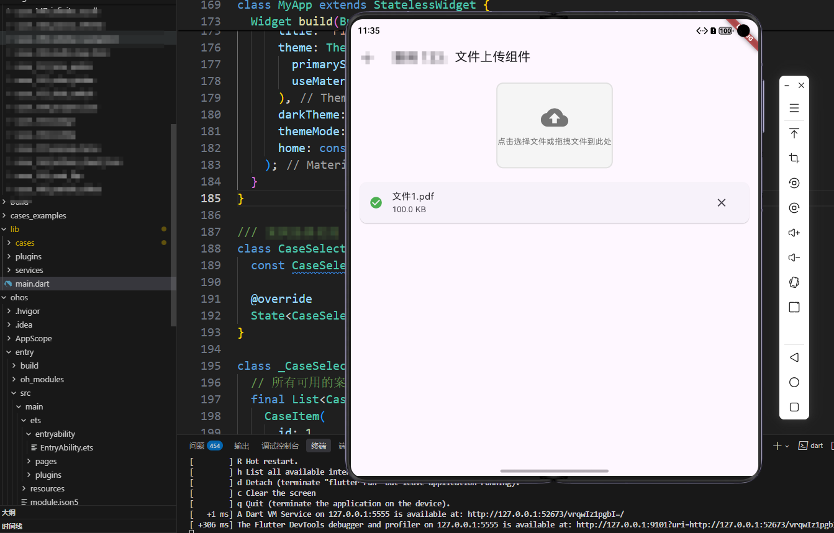Expand the .idea folder
Screen dimensions: 834x533
point(24,325)
